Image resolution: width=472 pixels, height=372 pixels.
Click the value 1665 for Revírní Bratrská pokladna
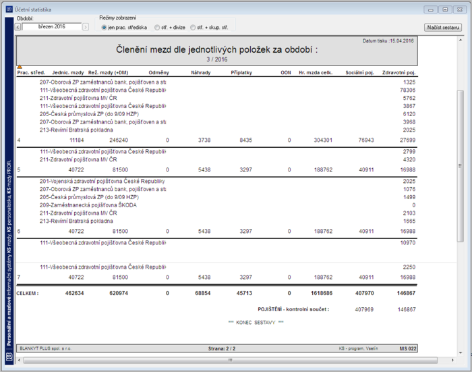click(409, 221)
